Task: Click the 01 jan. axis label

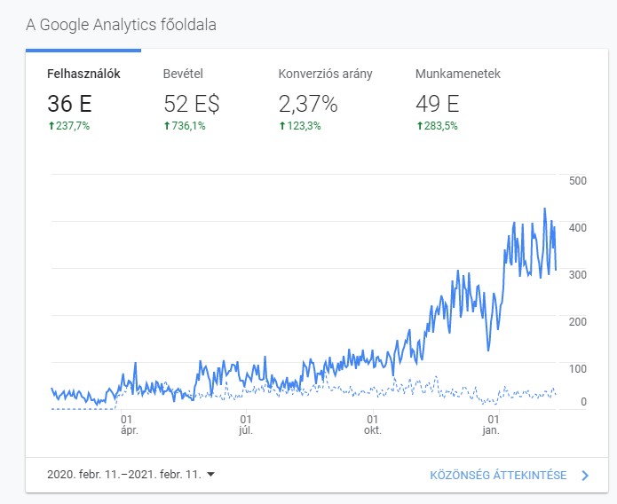Action: click(x=492, y=425)
